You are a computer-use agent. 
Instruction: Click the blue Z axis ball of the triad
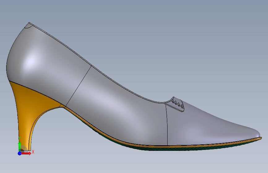point(19,153)
